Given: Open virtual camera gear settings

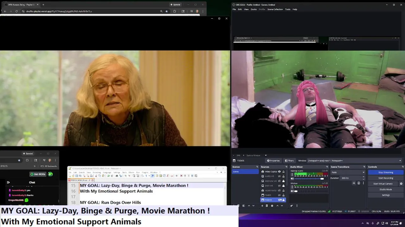Looking at the screenshot, I should [401, 184].
